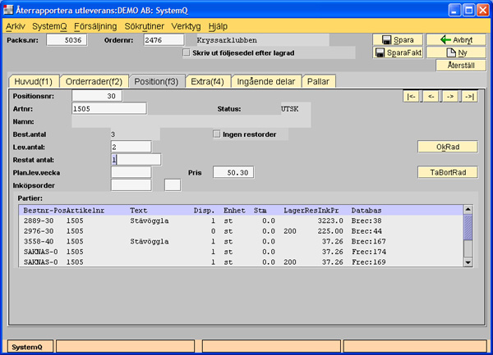
Task: Click the Kryssarklubben customer name
Action: click(x=227, y=40)
